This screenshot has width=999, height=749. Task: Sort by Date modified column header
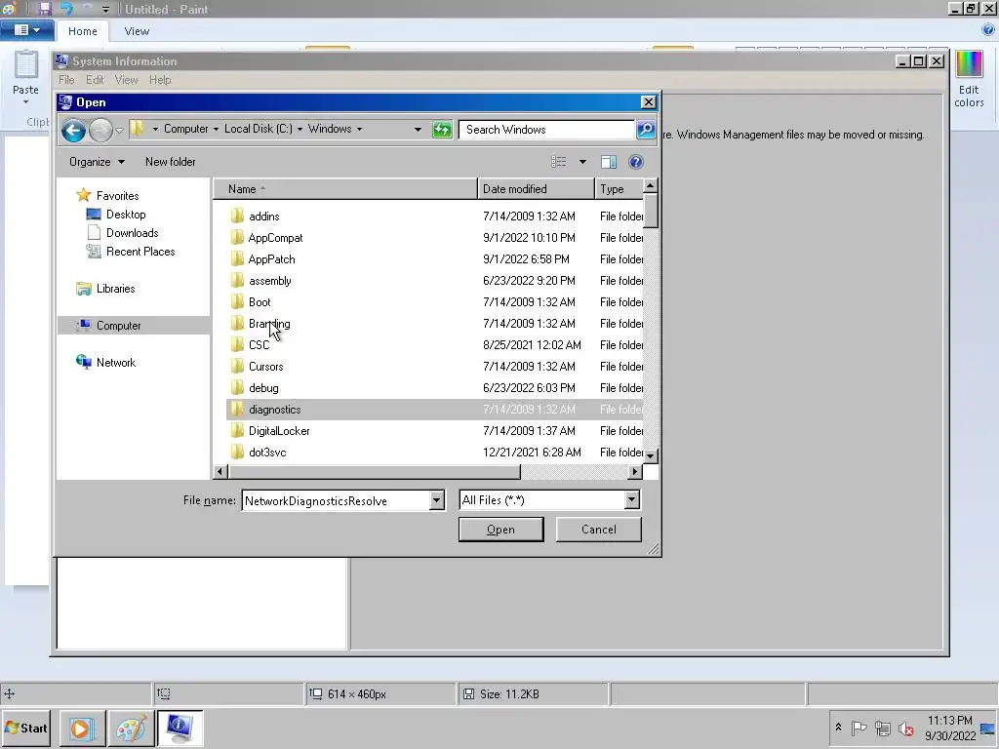tap(536, 189)
